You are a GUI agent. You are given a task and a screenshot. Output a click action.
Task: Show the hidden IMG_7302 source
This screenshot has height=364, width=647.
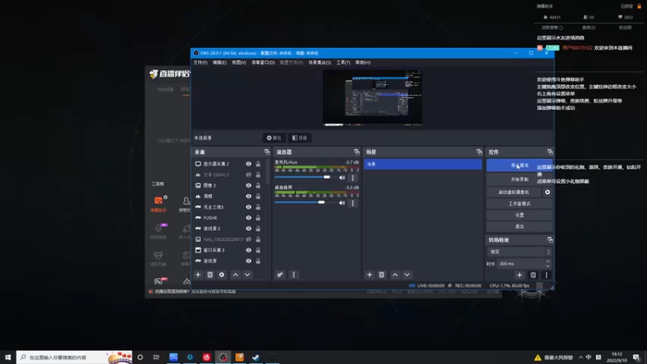click(248, 239)
